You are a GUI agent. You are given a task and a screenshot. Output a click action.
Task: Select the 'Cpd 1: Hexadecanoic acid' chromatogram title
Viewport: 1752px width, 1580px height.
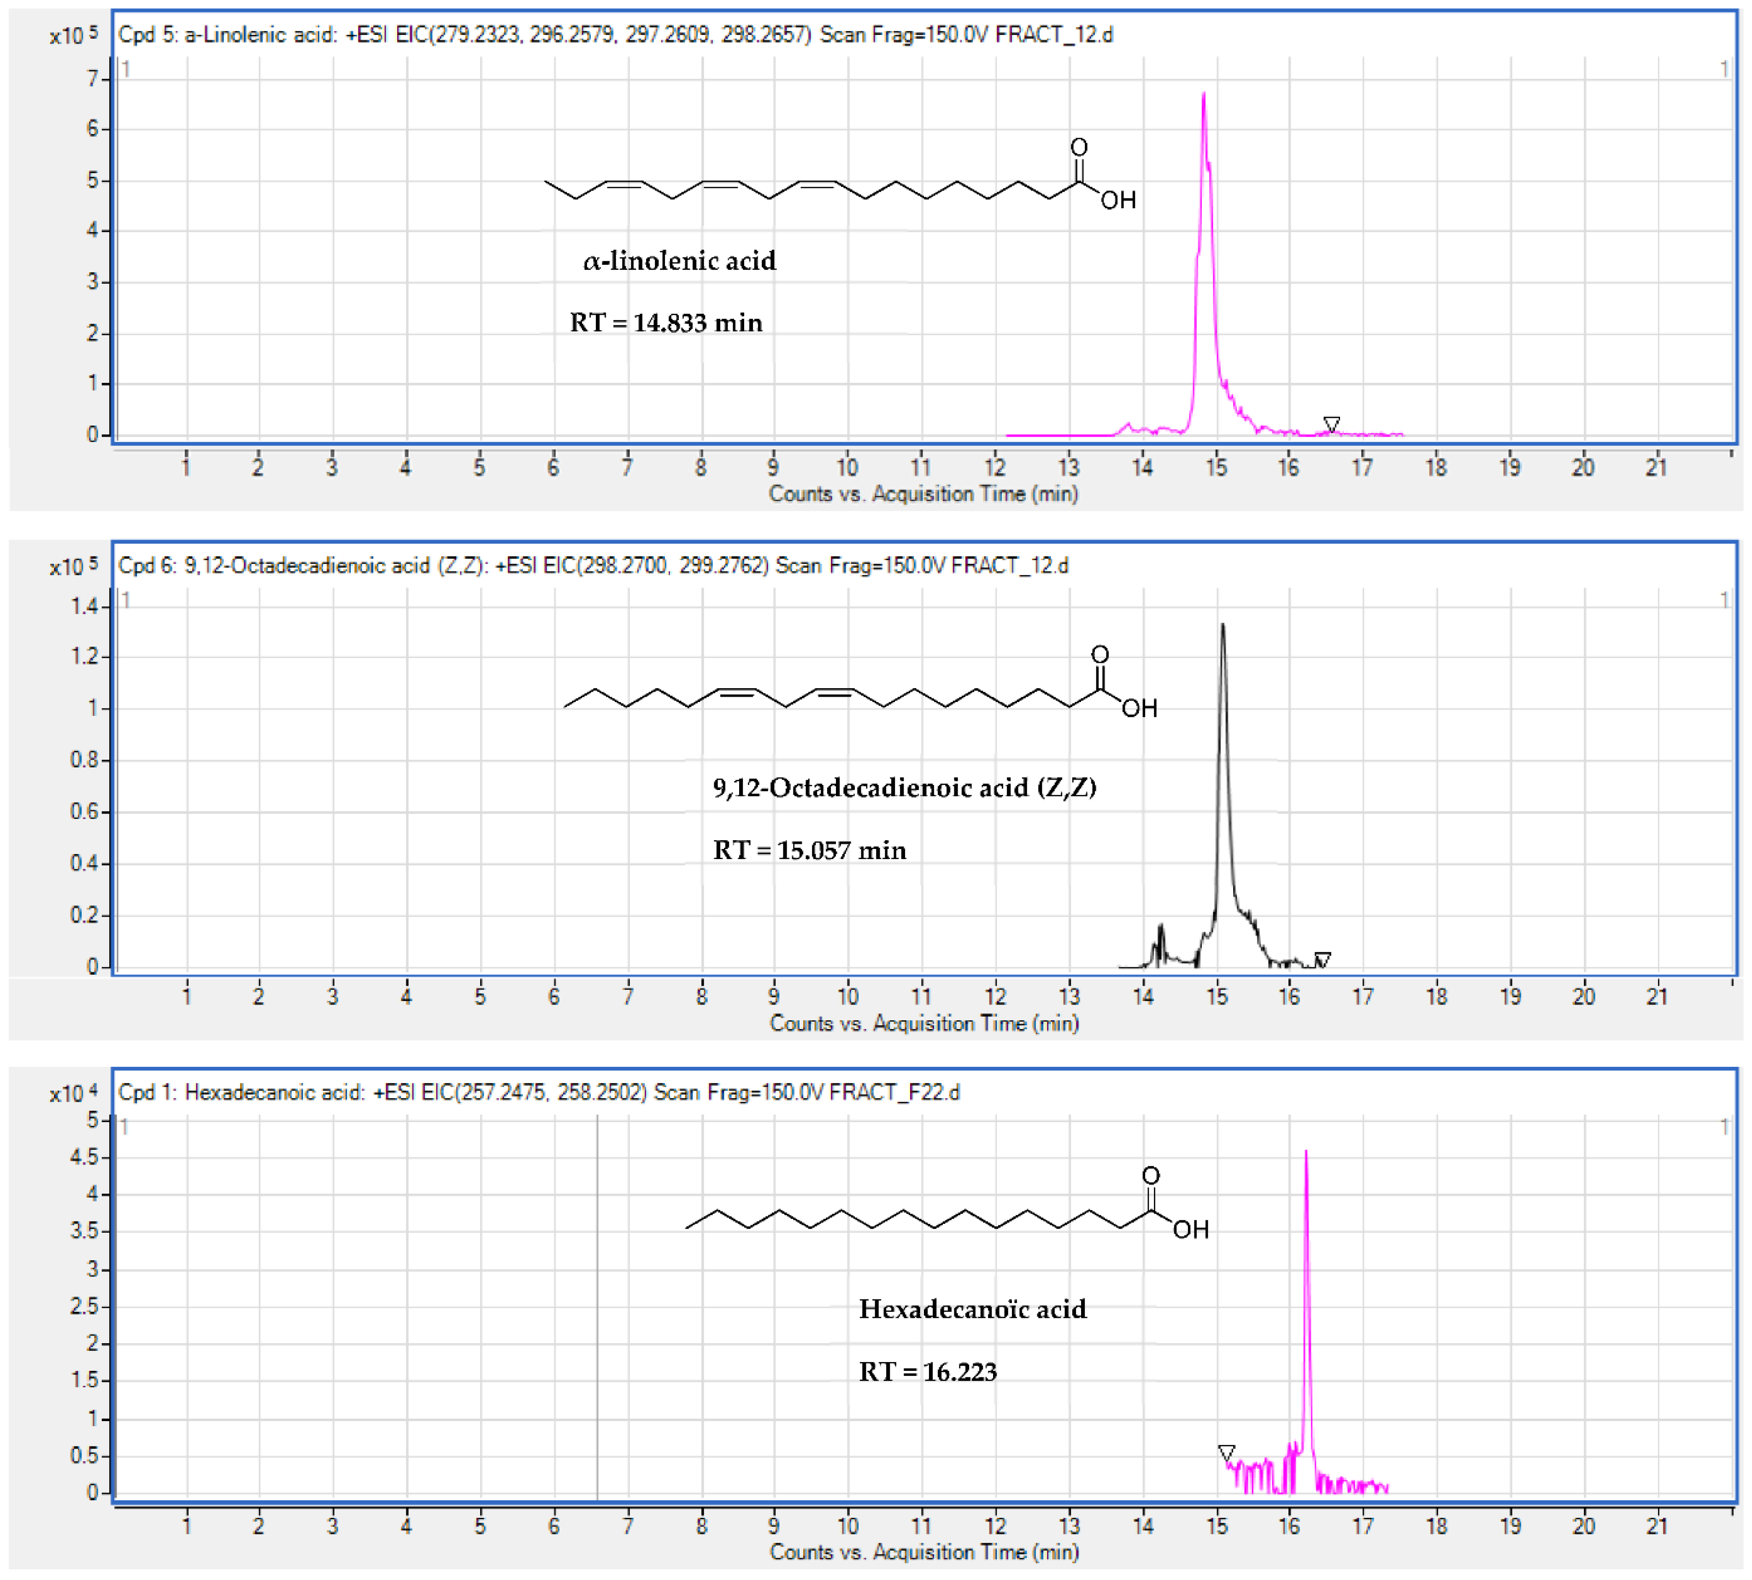coord(539,1092)
